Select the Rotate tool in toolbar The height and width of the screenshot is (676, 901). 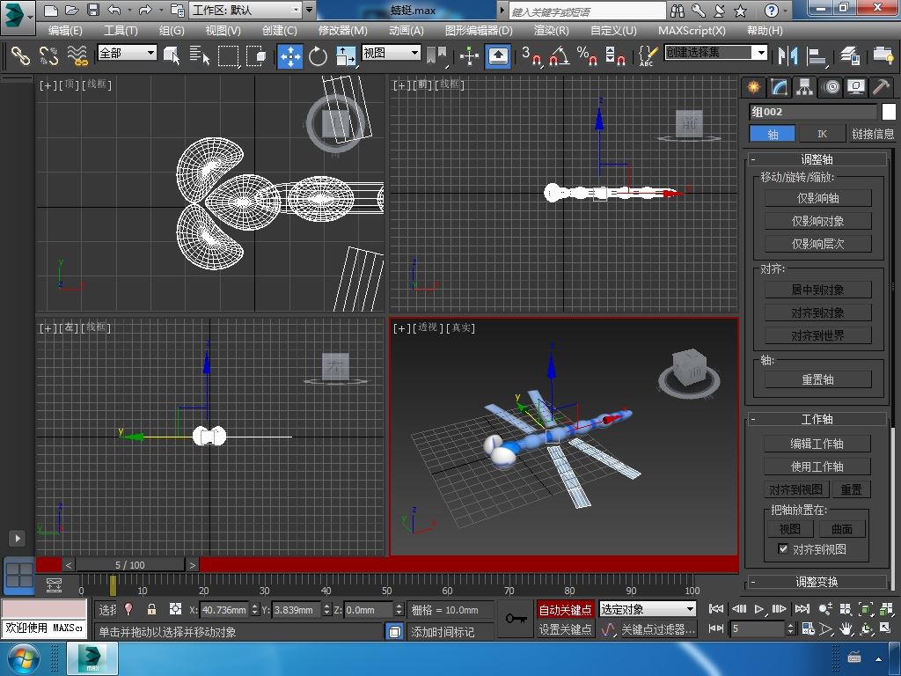318,56
